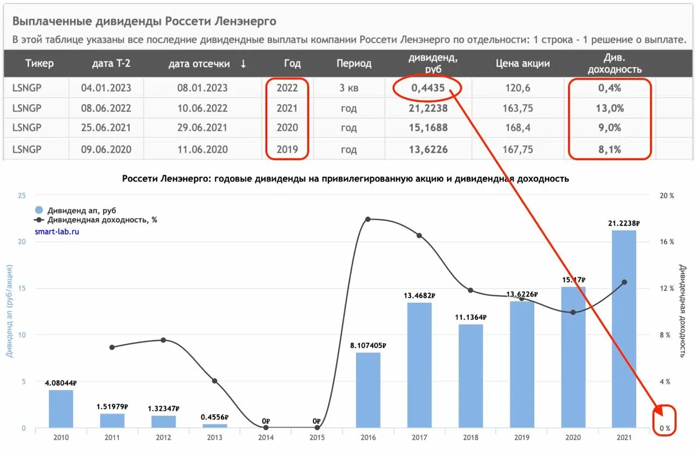Click the 'Период' column header
Image resolution: width=698 pixels, height=450 pixels.
[354, 63]
